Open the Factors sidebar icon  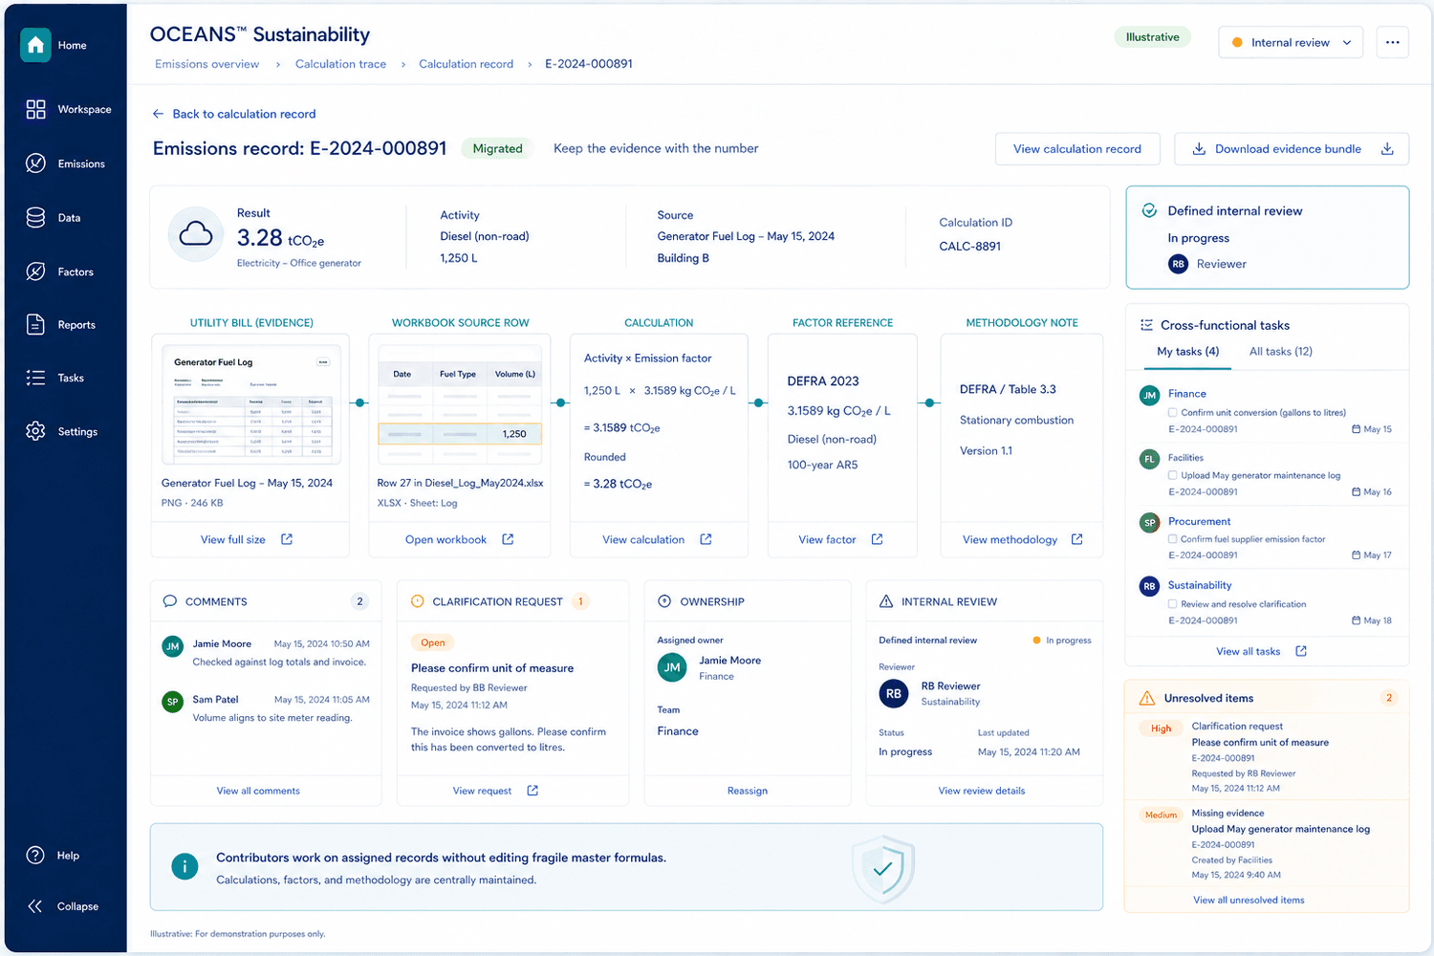(35, 272)
